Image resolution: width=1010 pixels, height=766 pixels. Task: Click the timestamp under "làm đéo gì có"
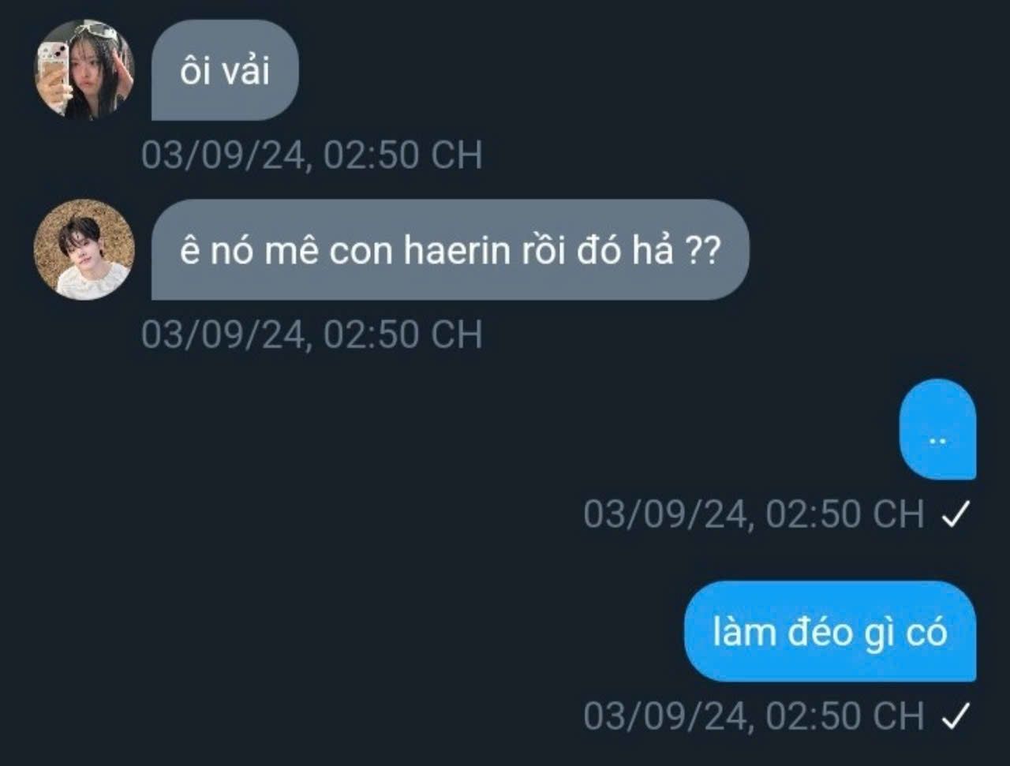(x=754, y=716)
